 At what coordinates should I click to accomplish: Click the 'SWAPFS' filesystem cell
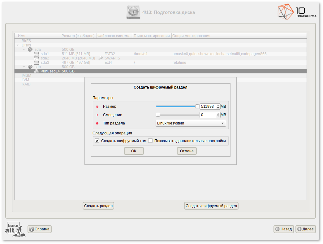112,58
